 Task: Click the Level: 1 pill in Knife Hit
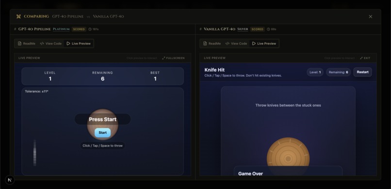click(x=315, y=72)
